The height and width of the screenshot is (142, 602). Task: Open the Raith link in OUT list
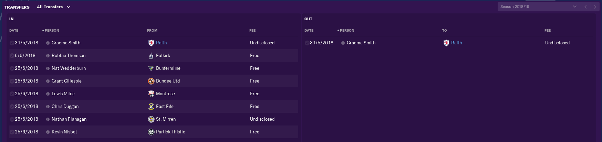[x=457, y=43]
